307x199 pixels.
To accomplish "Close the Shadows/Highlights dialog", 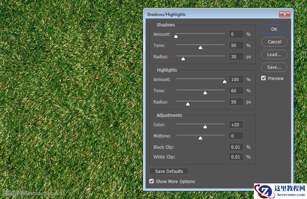I will 285,14.
